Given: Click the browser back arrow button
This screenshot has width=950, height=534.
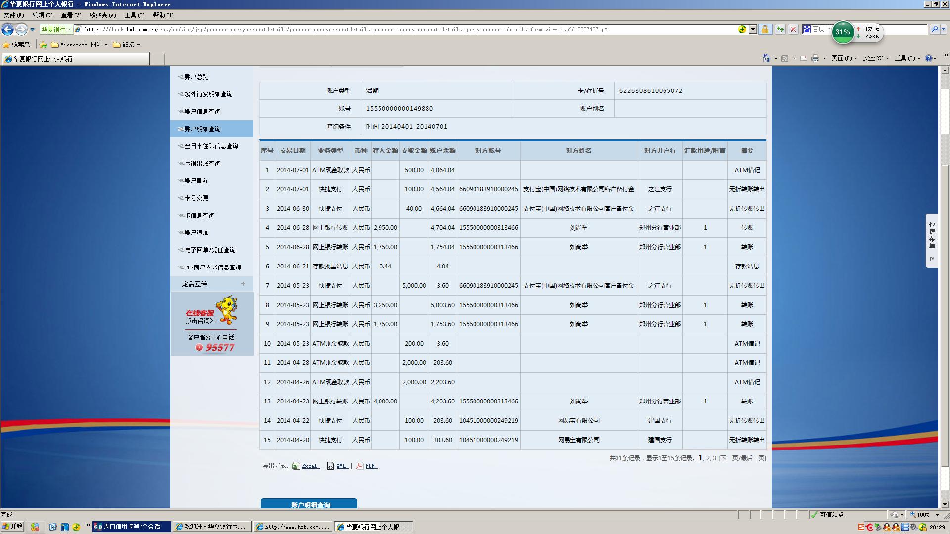Looking at the screenshot, I should point(7,30).
